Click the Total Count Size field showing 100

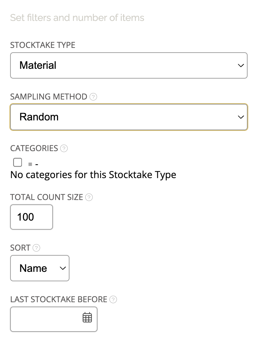31,217
